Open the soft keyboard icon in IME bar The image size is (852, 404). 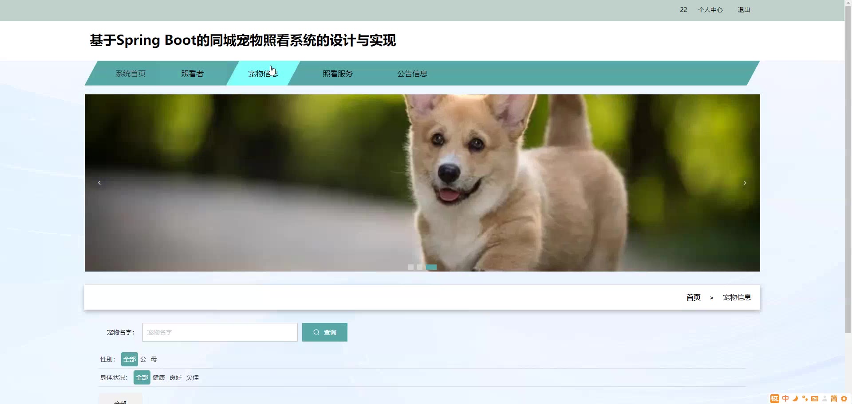[815, 399]
